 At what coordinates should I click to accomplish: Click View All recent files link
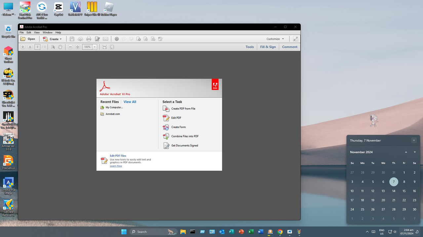coord(130,102)
